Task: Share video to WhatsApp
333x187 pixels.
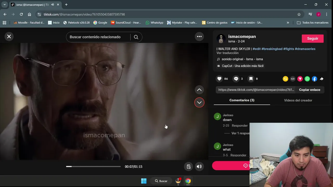Action: pyautogui.click(x=307, y=79)
